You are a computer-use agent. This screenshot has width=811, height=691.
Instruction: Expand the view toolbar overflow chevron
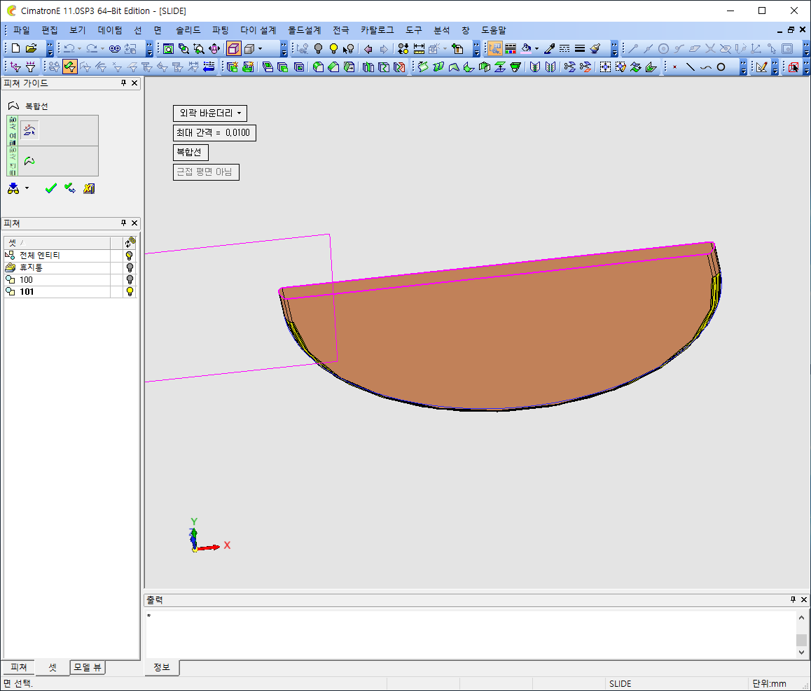(284, 48)
